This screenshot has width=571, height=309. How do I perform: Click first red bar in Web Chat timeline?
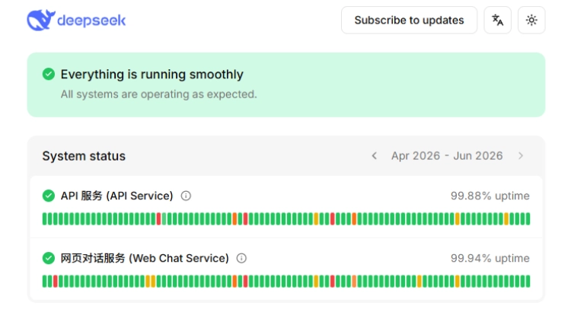point(56,282)
